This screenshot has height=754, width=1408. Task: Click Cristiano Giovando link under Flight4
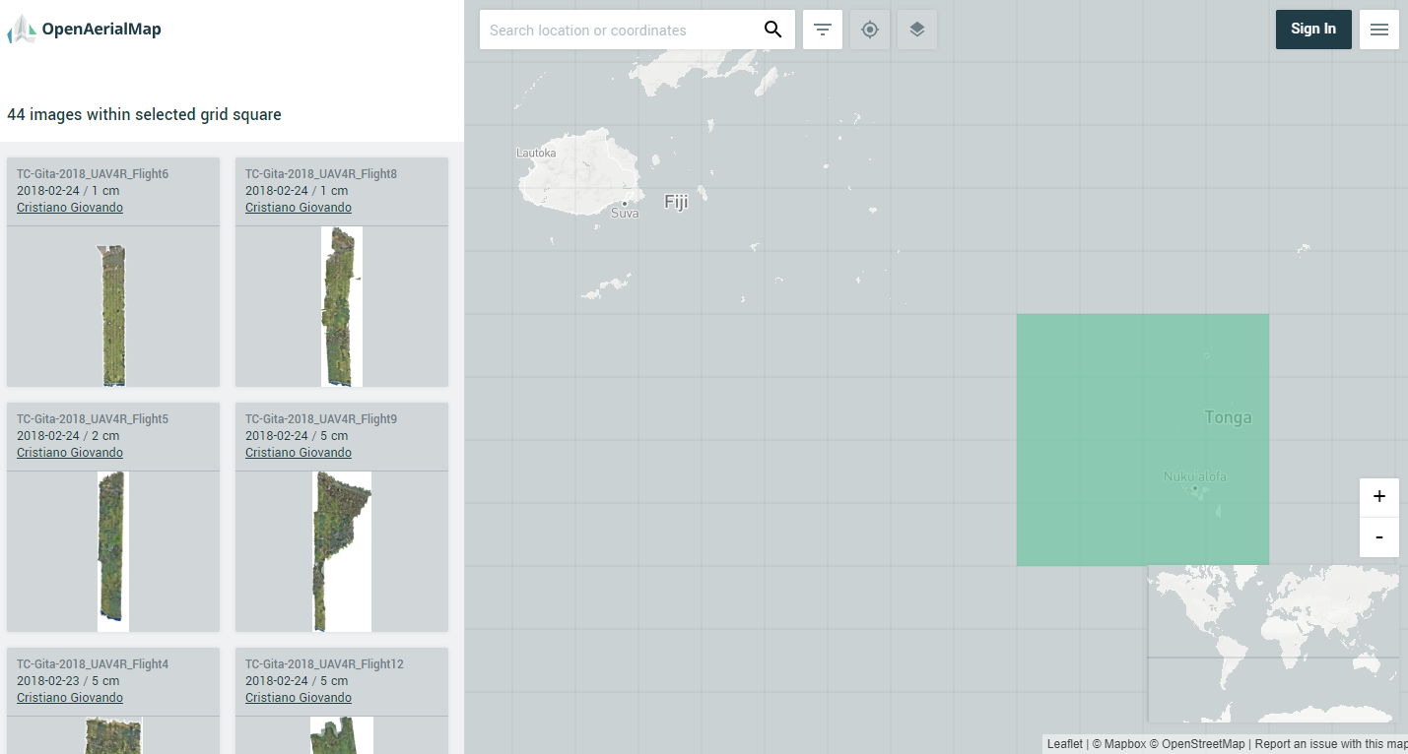point(70,698)
